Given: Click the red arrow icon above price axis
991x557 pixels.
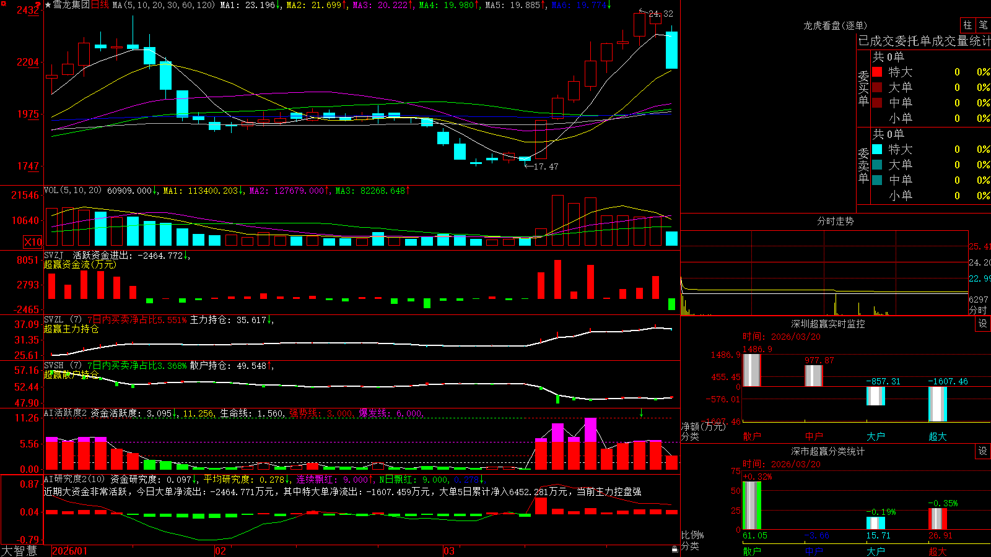Looking at the screenshot, I should pyautogui.click(x=38, y=6).
